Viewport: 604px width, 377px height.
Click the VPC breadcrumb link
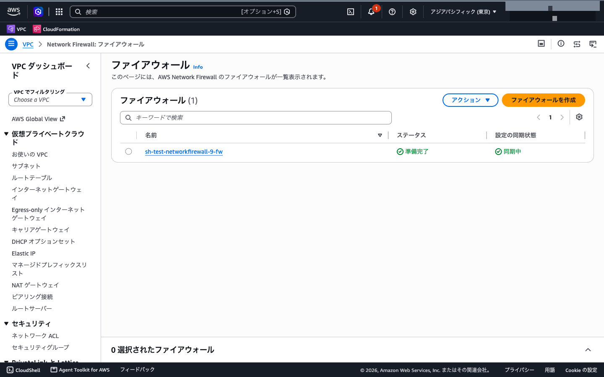click(x=28, y=44)
